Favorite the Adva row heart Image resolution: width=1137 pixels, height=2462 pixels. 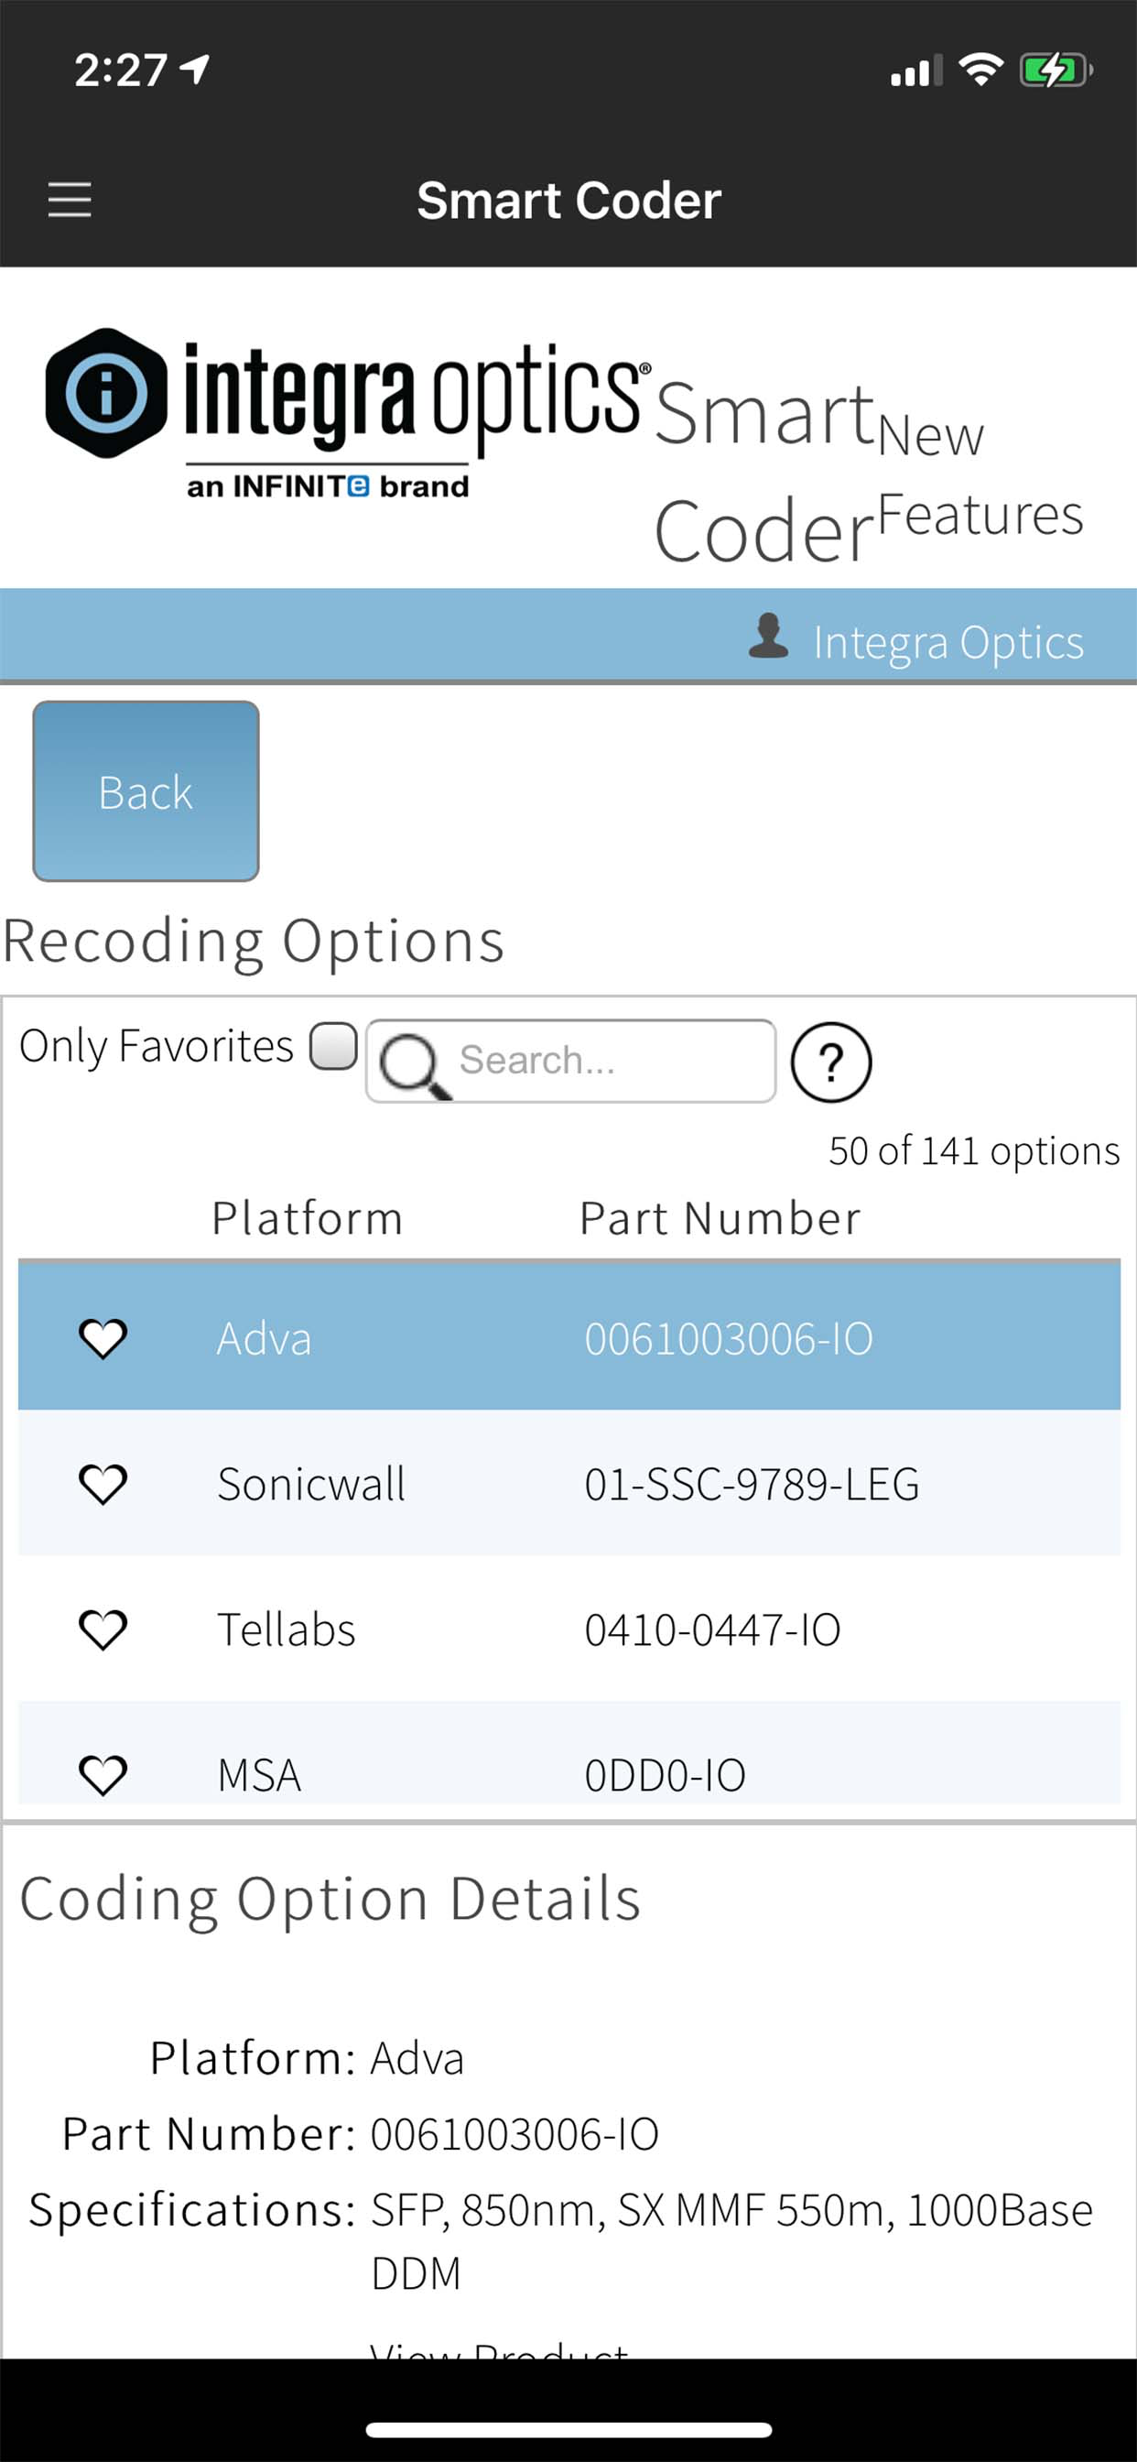[103, 1337]
